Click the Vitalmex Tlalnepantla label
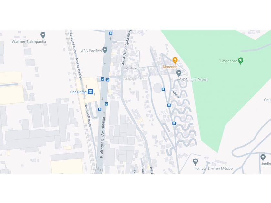Viewport: 271px width, 203px height. tap(29, 42)
